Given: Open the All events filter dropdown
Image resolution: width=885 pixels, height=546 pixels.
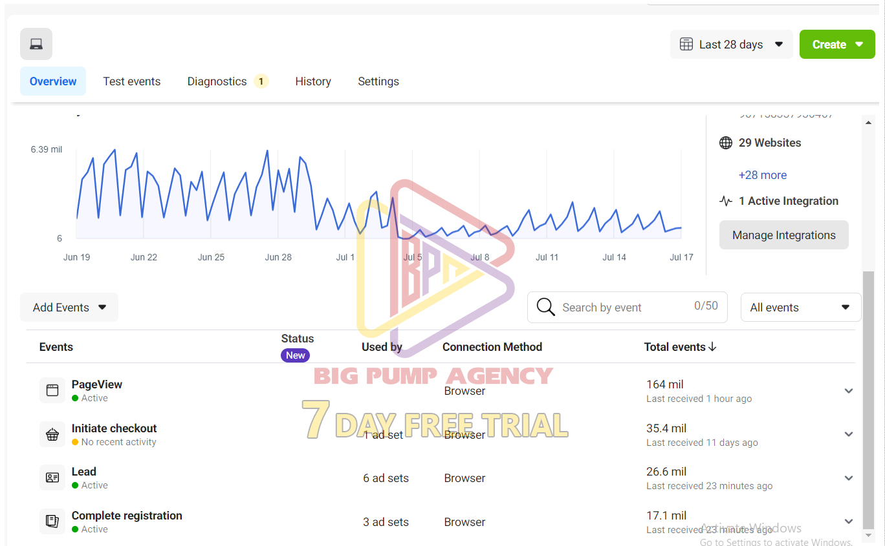Looking at the screenshot, I should click(801, 308).
